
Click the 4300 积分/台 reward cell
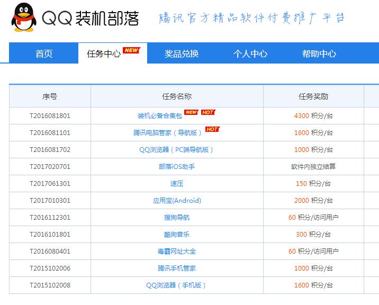(x=313, y=116)
